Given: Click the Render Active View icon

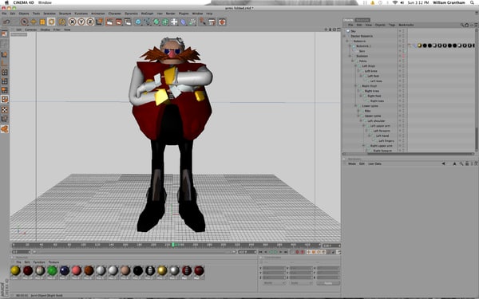Looking at the screenshot, I should point(109,22).
